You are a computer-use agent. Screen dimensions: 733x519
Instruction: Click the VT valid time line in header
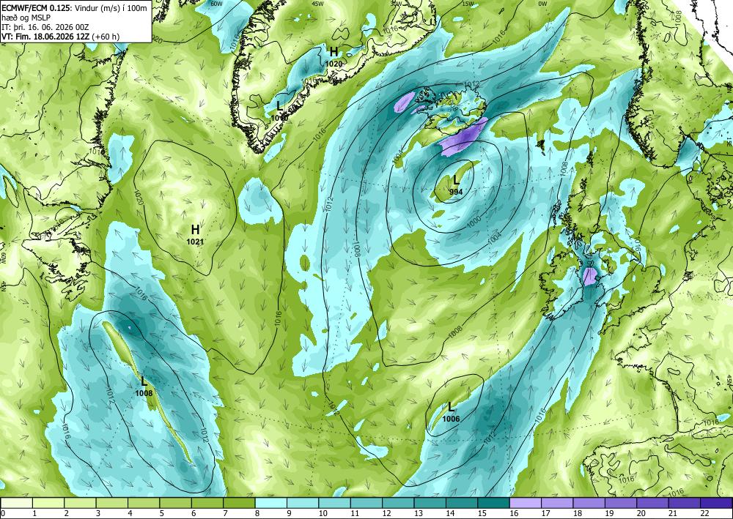click(60, 37)
